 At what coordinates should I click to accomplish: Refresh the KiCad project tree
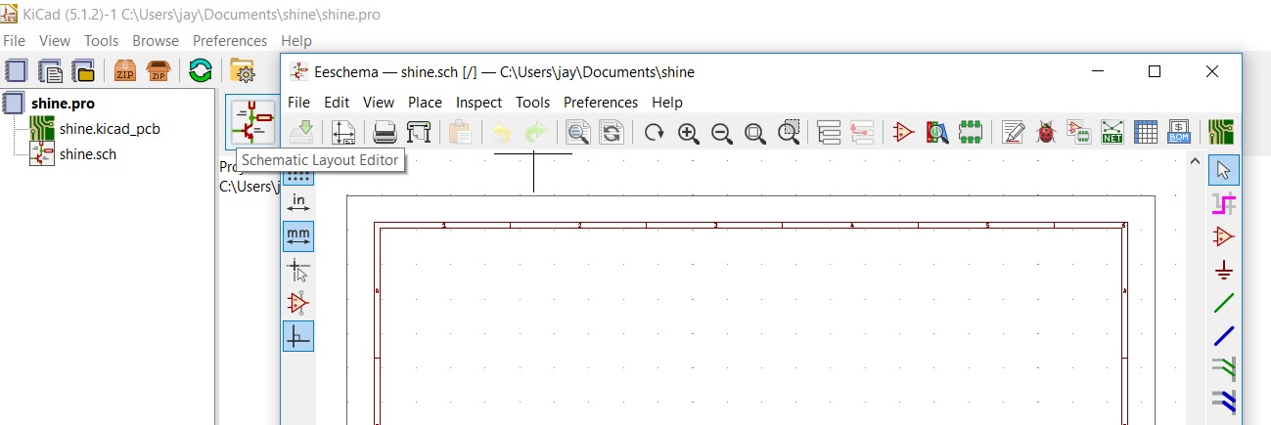pos(201,70)
